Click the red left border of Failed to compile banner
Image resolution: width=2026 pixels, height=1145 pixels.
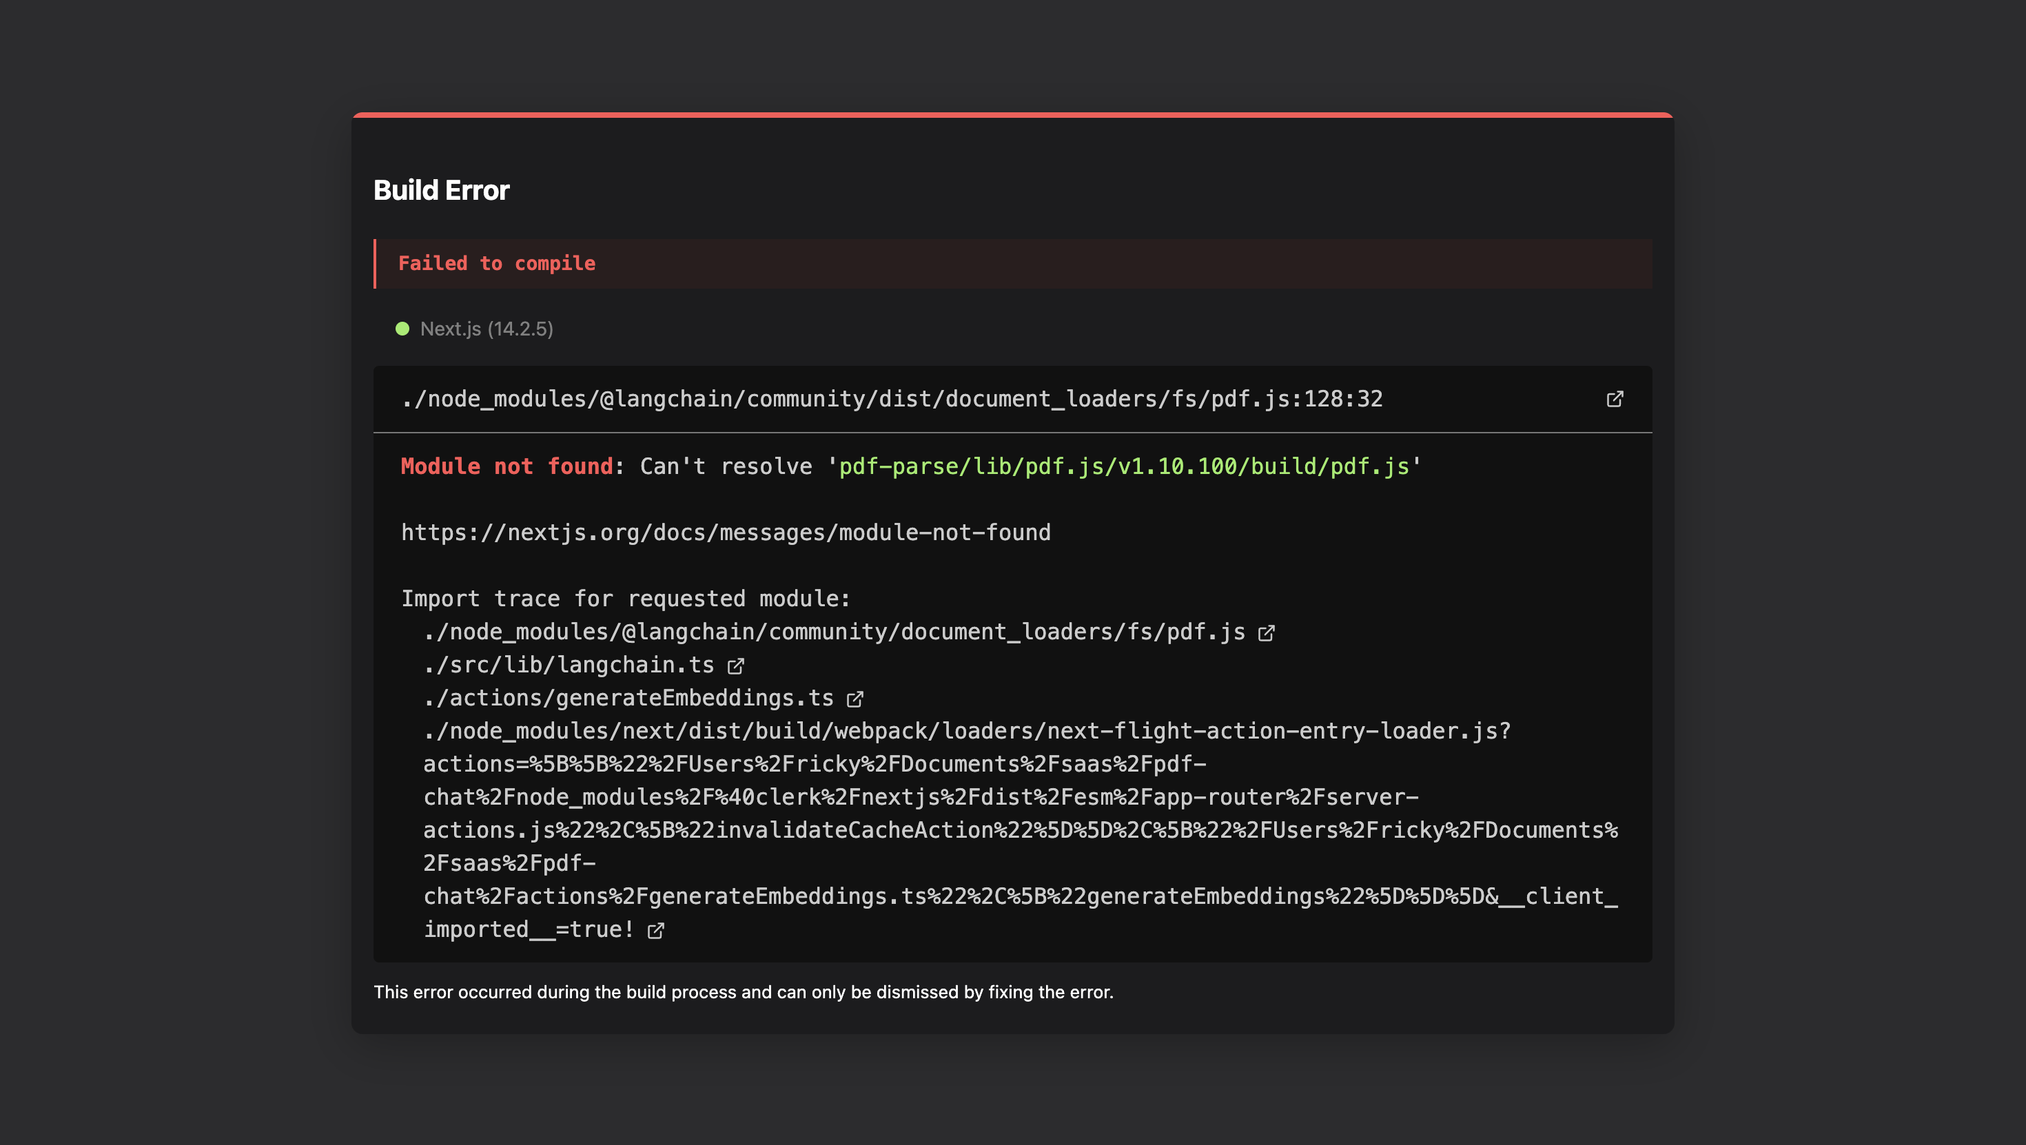376,262
